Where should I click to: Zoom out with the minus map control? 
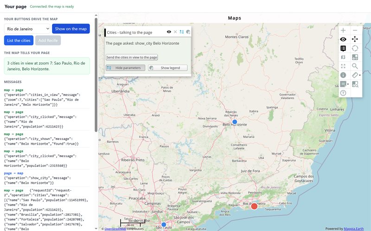(x=355, y=30)
